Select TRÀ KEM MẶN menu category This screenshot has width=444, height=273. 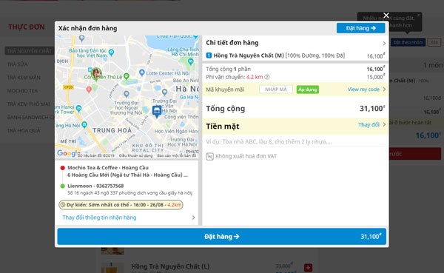(24, 78)
